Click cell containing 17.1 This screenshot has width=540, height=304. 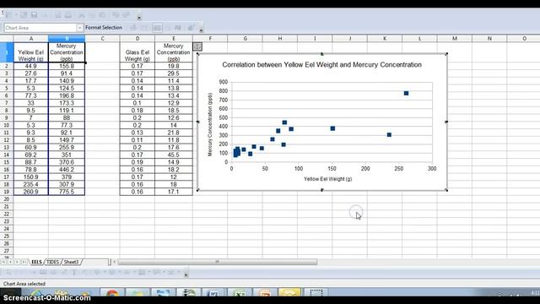pos(174,192)
